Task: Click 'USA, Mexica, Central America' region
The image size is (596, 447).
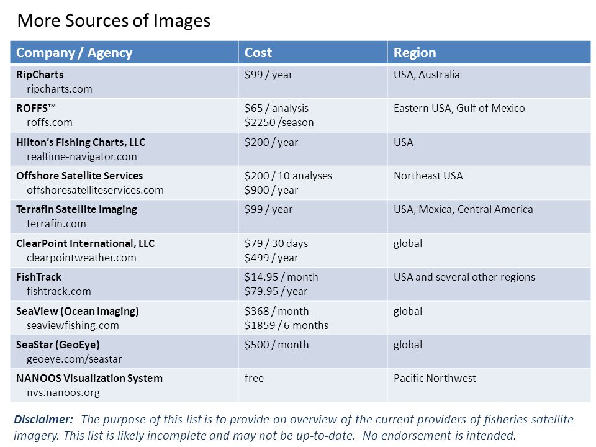Action: click(463, 210)
